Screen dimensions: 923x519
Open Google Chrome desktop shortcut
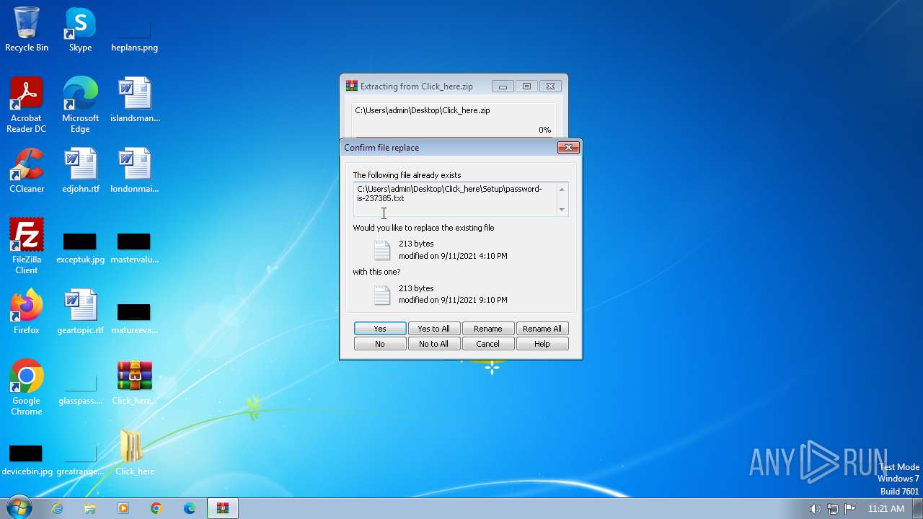tap(27, 387)
